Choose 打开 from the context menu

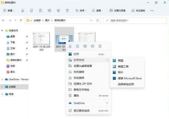click(x=88, y=54)
